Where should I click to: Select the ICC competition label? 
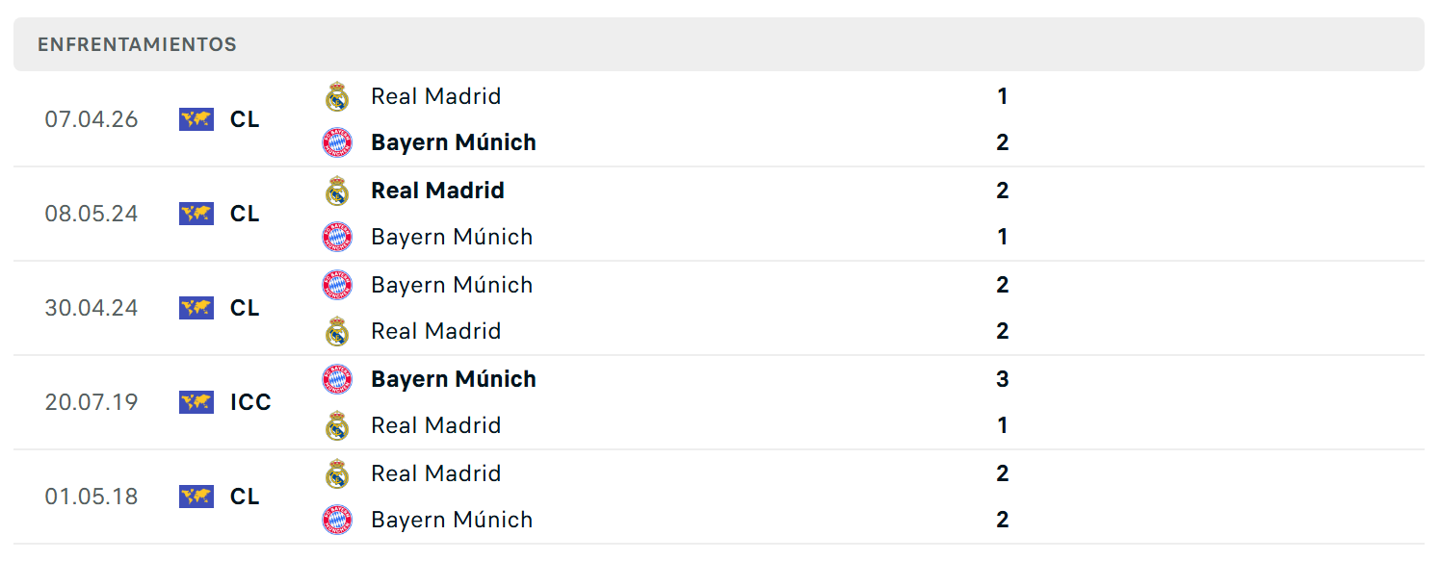click(x=250, y=402)
